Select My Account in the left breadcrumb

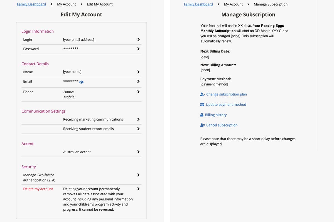[66, 4]
